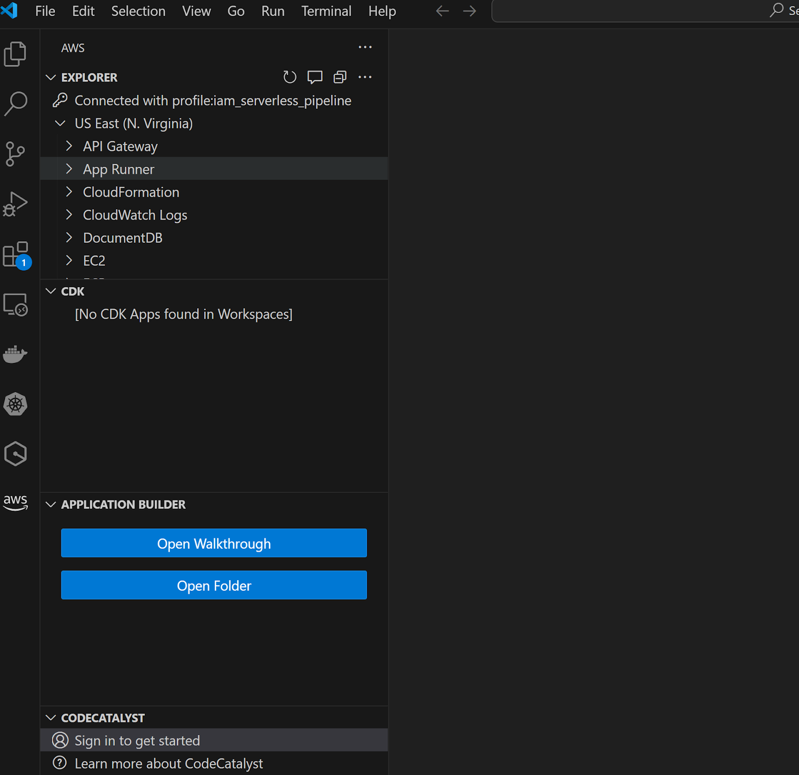Click [No CDK Apps found in Workspaces]
This screenshot has height=775, width=799.
click(184, 314)
